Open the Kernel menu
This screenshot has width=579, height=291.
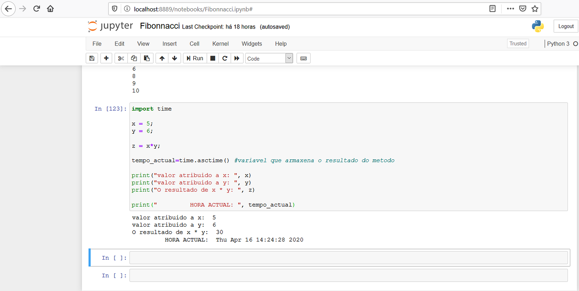click(x=220, y=44)
